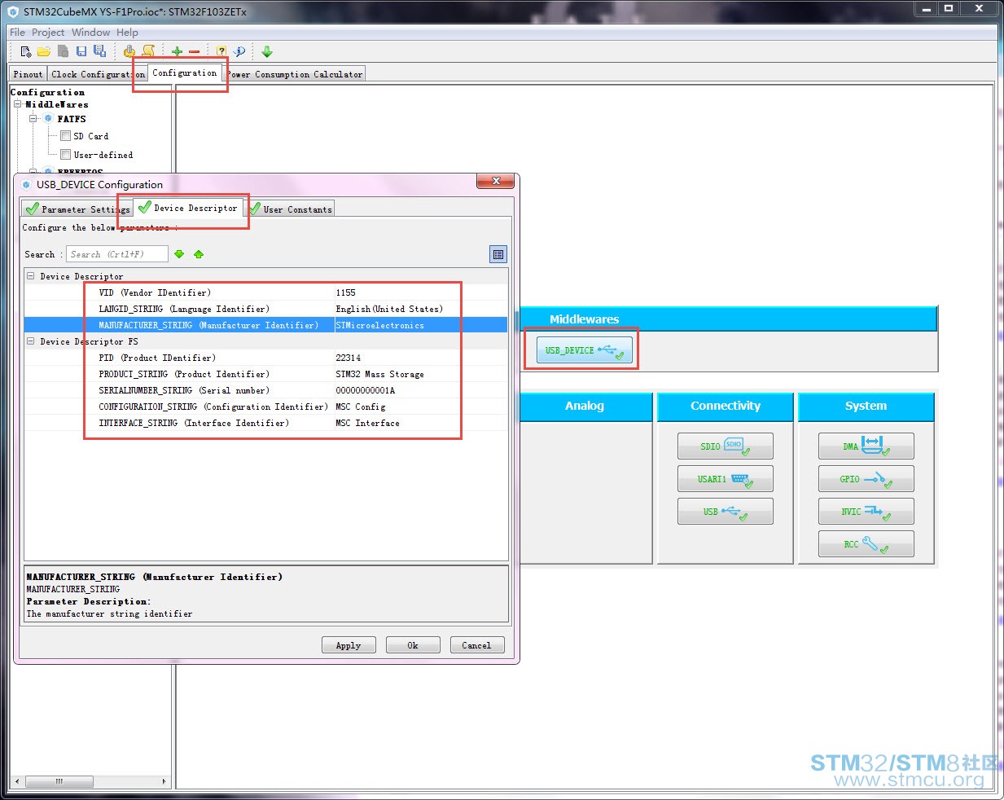1004x800 pixels.
Task: Click the Generate Code gear icon
Action: 129,51
